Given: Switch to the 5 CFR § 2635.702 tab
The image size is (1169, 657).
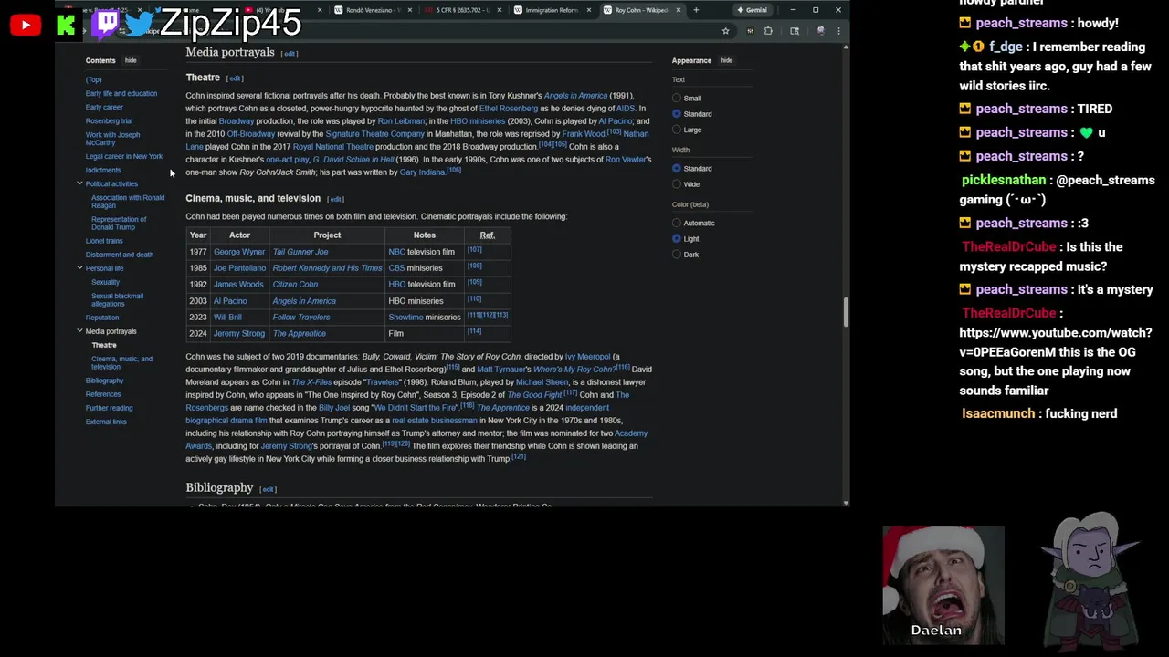Looking at the screenshot, I should coord(461,10).
